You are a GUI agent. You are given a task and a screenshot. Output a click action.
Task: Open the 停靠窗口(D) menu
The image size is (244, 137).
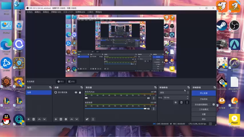pos(56,12)
